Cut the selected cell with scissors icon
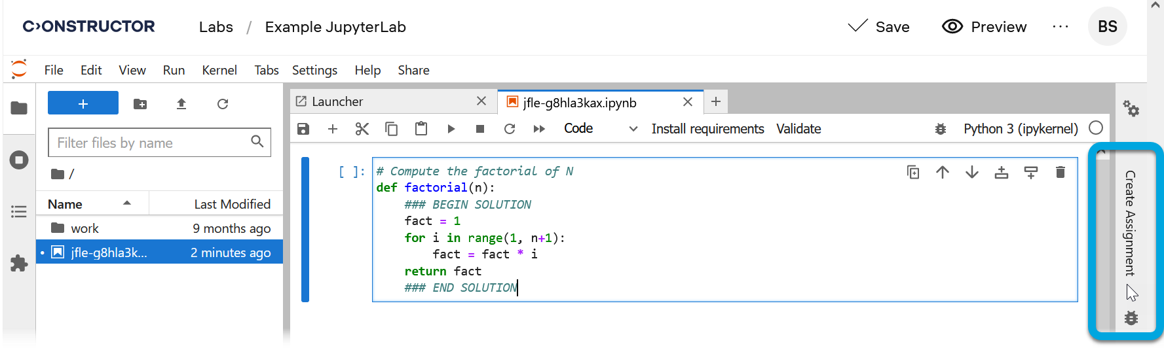 point(362,129)
